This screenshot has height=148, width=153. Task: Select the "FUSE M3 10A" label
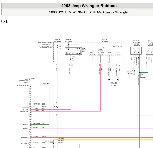[x=60, y=47]
